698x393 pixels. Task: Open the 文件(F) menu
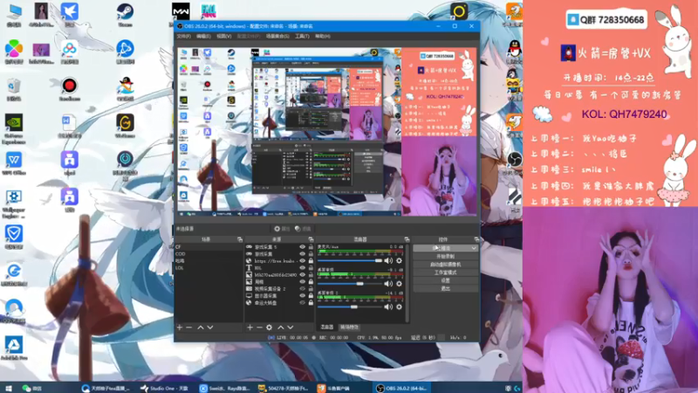pyautogui.click(x=183, y=36)
